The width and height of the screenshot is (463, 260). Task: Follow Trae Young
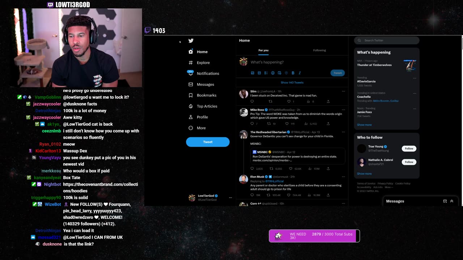[x=409, y=148]
